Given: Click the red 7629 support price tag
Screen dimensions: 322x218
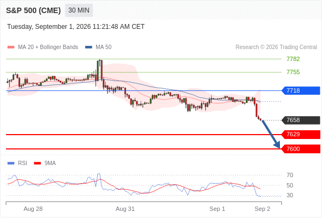Looking at the screenshot, I should [301, 134].
